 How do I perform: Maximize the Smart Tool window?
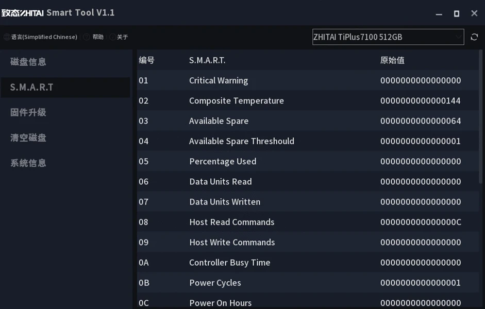pos(456,13)
